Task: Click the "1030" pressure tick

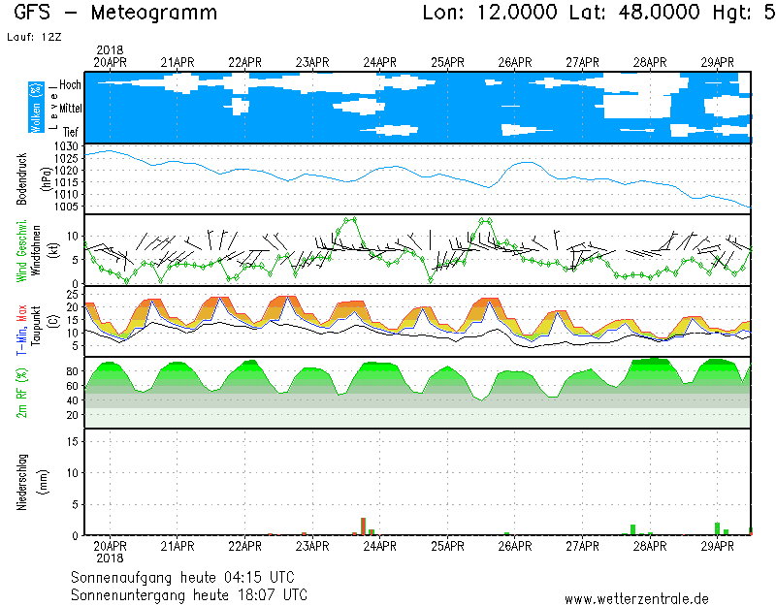Action: [66, 146]
